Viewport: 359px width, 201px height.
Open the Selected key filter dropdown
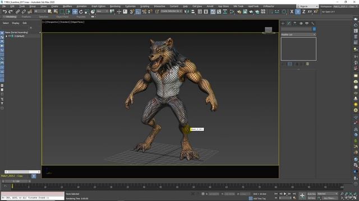[328, 194]
